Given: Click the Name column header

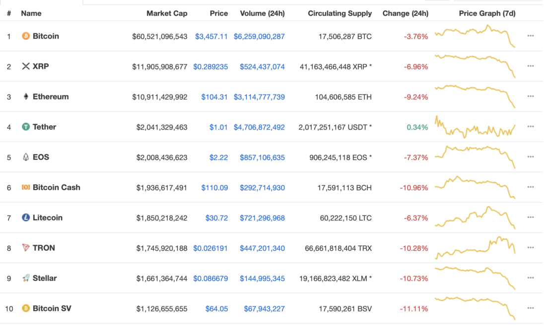Looking at the screenshot, I should [x=31, y=13].
